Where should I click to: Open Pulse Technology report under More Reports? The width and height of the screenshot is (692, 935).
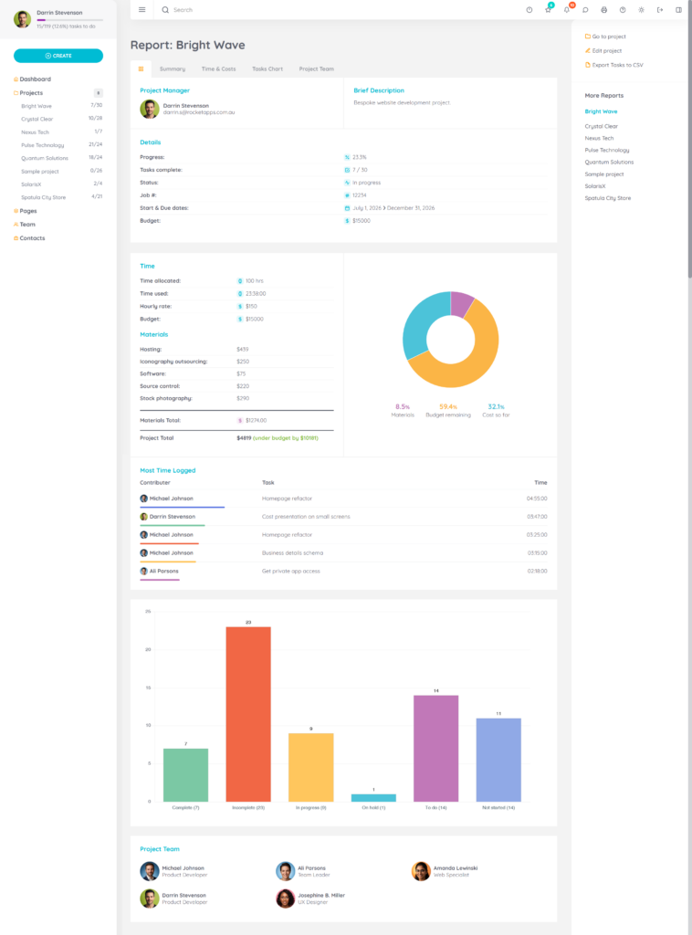click(x=607, y=150)
